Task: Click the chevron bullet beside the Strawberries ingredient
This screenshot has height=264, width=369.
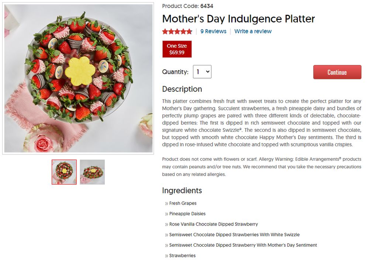Action: coord(167,256)
